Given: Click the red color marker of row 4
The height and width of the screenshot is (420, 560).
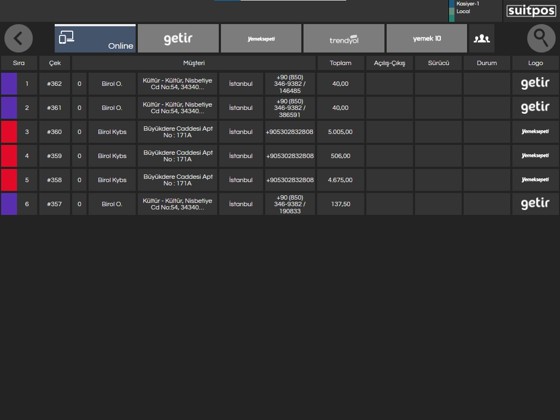Looking at the screenshot, I should 9,156.
